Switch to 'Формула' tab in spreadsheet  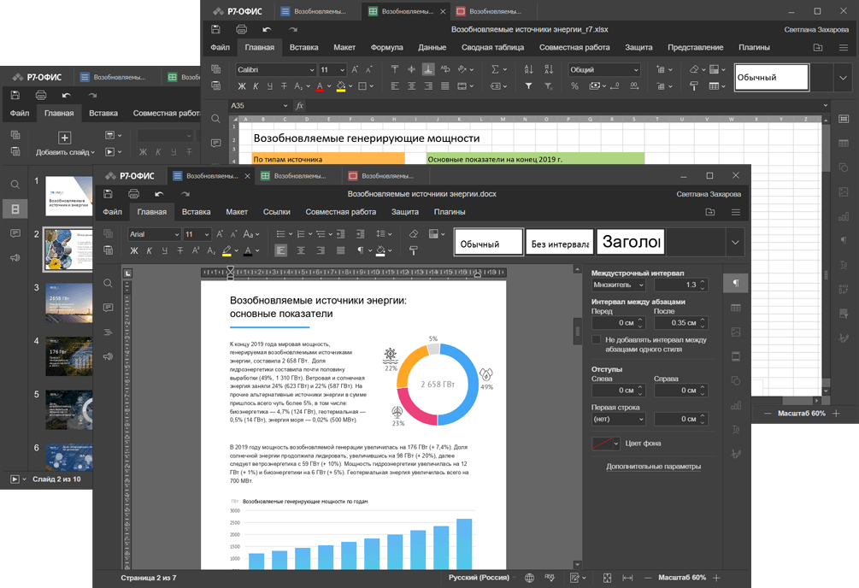[386, 48]
